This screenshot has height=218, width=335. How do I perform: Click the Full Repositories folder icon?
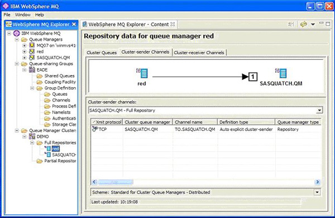[40, 143]
